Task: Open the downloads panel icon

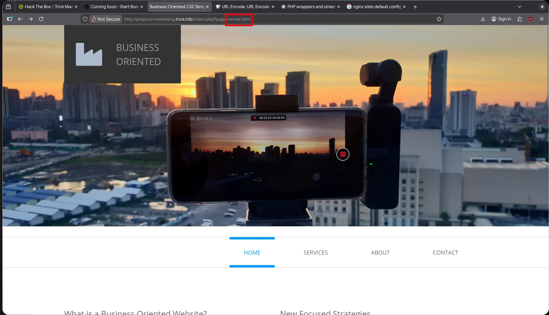Action: [x=483, y=19]
